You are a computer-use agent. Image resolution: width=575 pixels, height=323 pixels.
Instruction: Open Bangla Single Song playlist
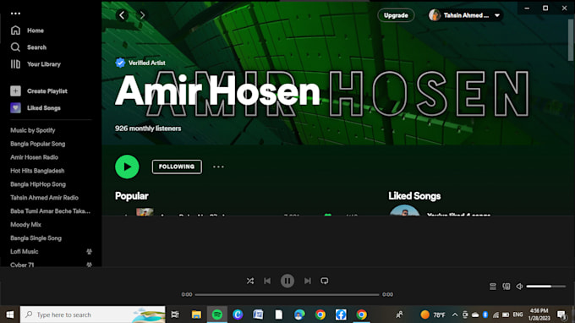coord(36,238)
